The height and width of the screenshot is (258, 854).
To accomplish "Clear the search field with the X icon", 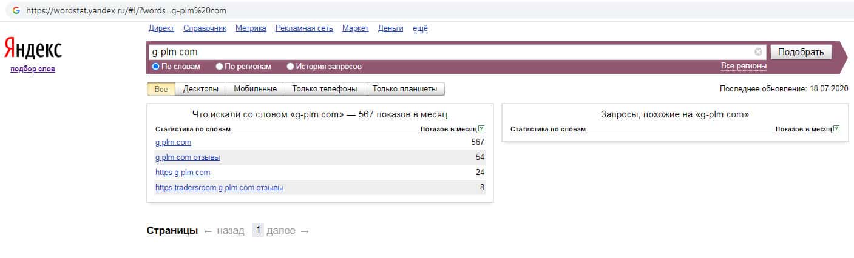I will click(x=758, y=52).
